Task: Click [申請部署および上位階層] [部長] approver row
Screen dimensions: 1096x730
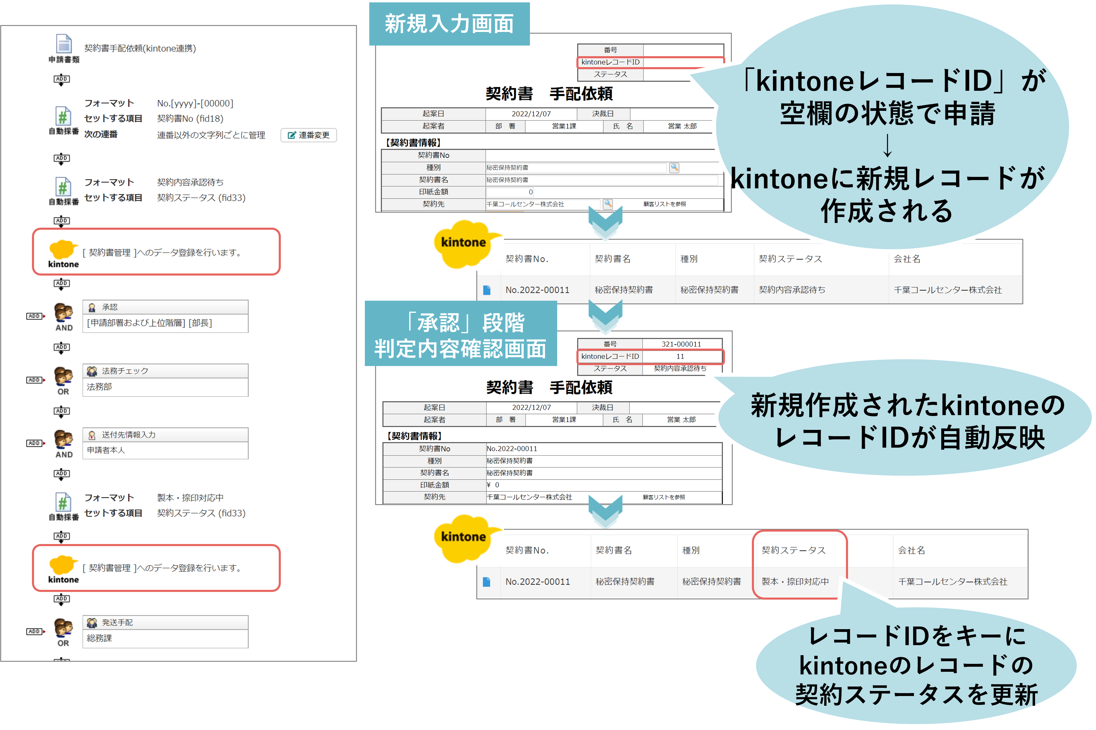Action: pos(165,323)
